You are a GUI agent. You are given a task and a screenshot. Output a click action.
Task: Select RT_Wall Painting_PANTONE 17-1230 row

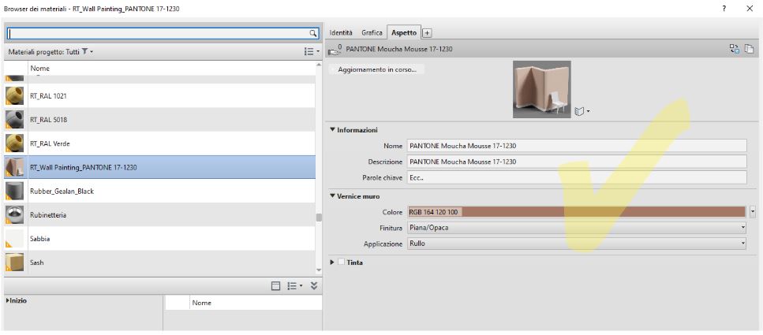[159, 167]
